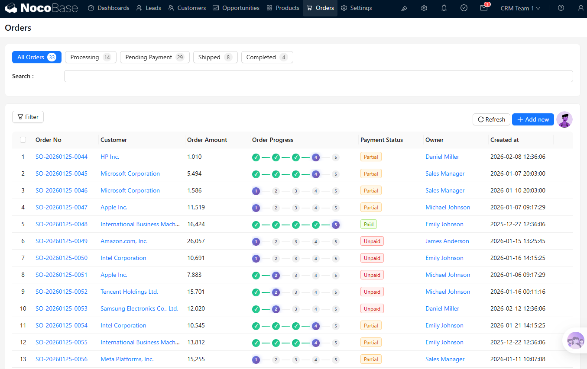Go to the Opportunities menu
This screenshot has width=587, height=369.
pyautogui.click(x=236, y=8)
